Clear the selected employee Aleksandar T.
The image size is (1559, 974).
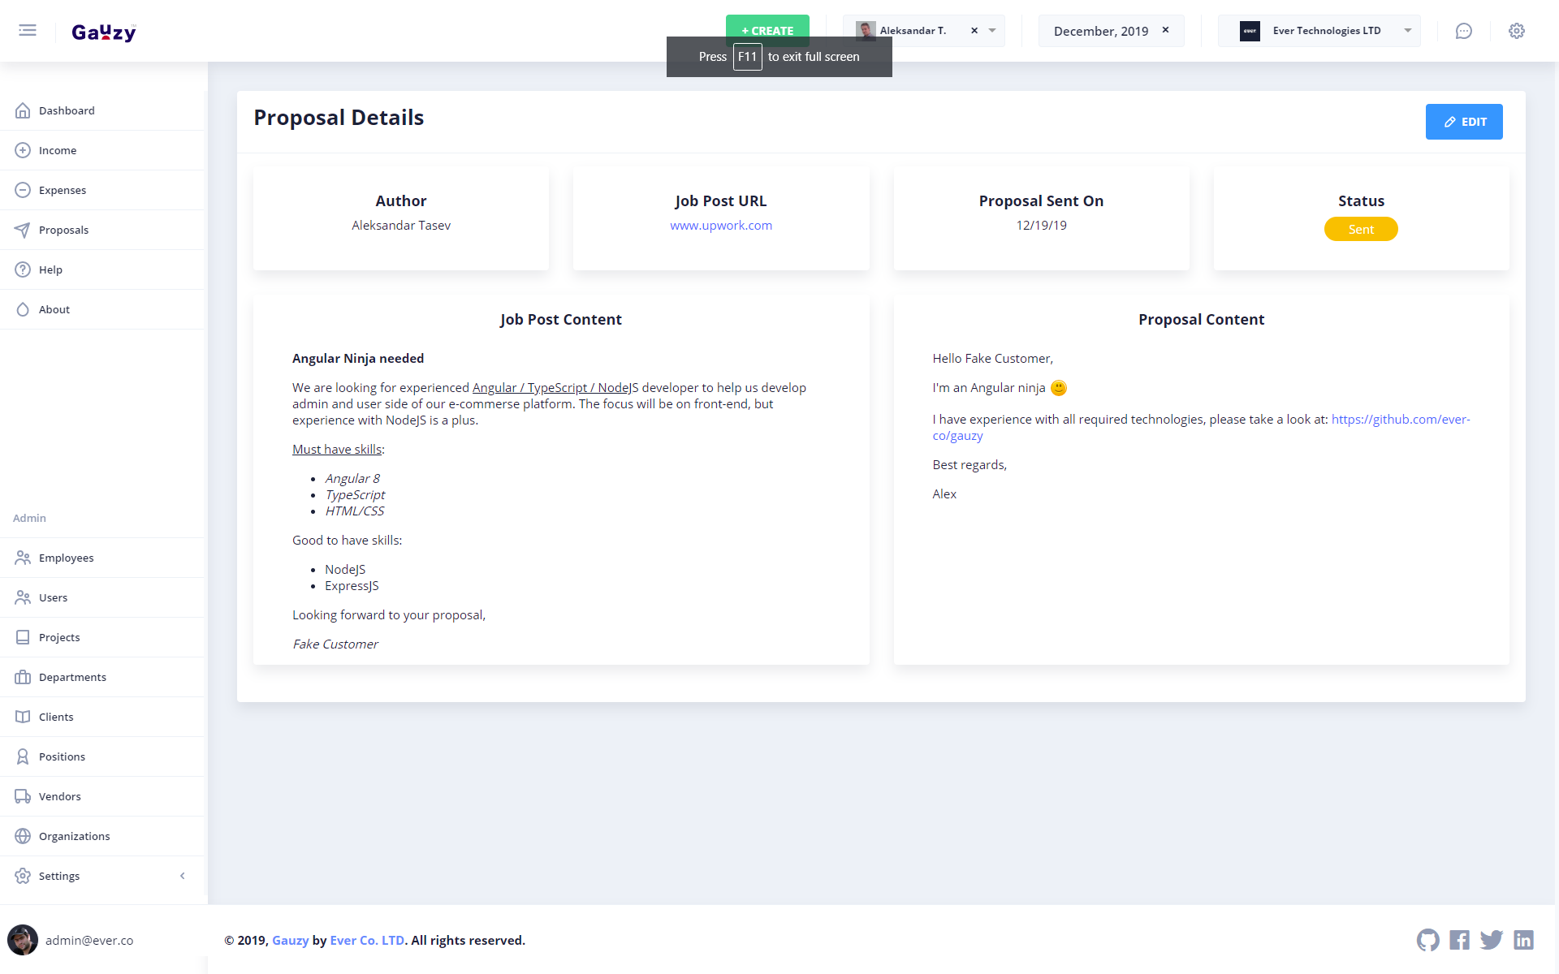pyautogui.click(x=974, y=30)
